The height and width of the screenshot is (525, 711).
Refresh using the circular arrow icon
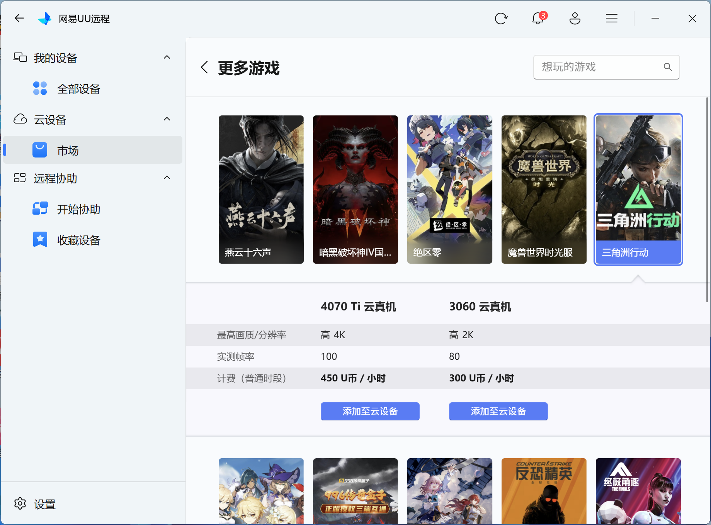pos(501,18)
